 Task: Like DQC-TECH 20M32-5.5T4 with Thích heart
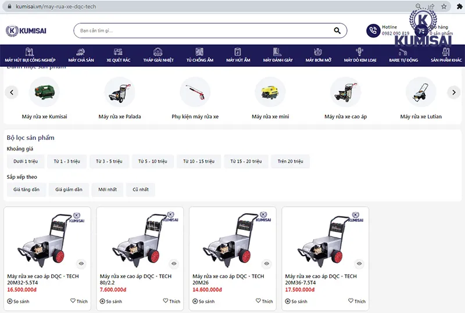(79, 301)
